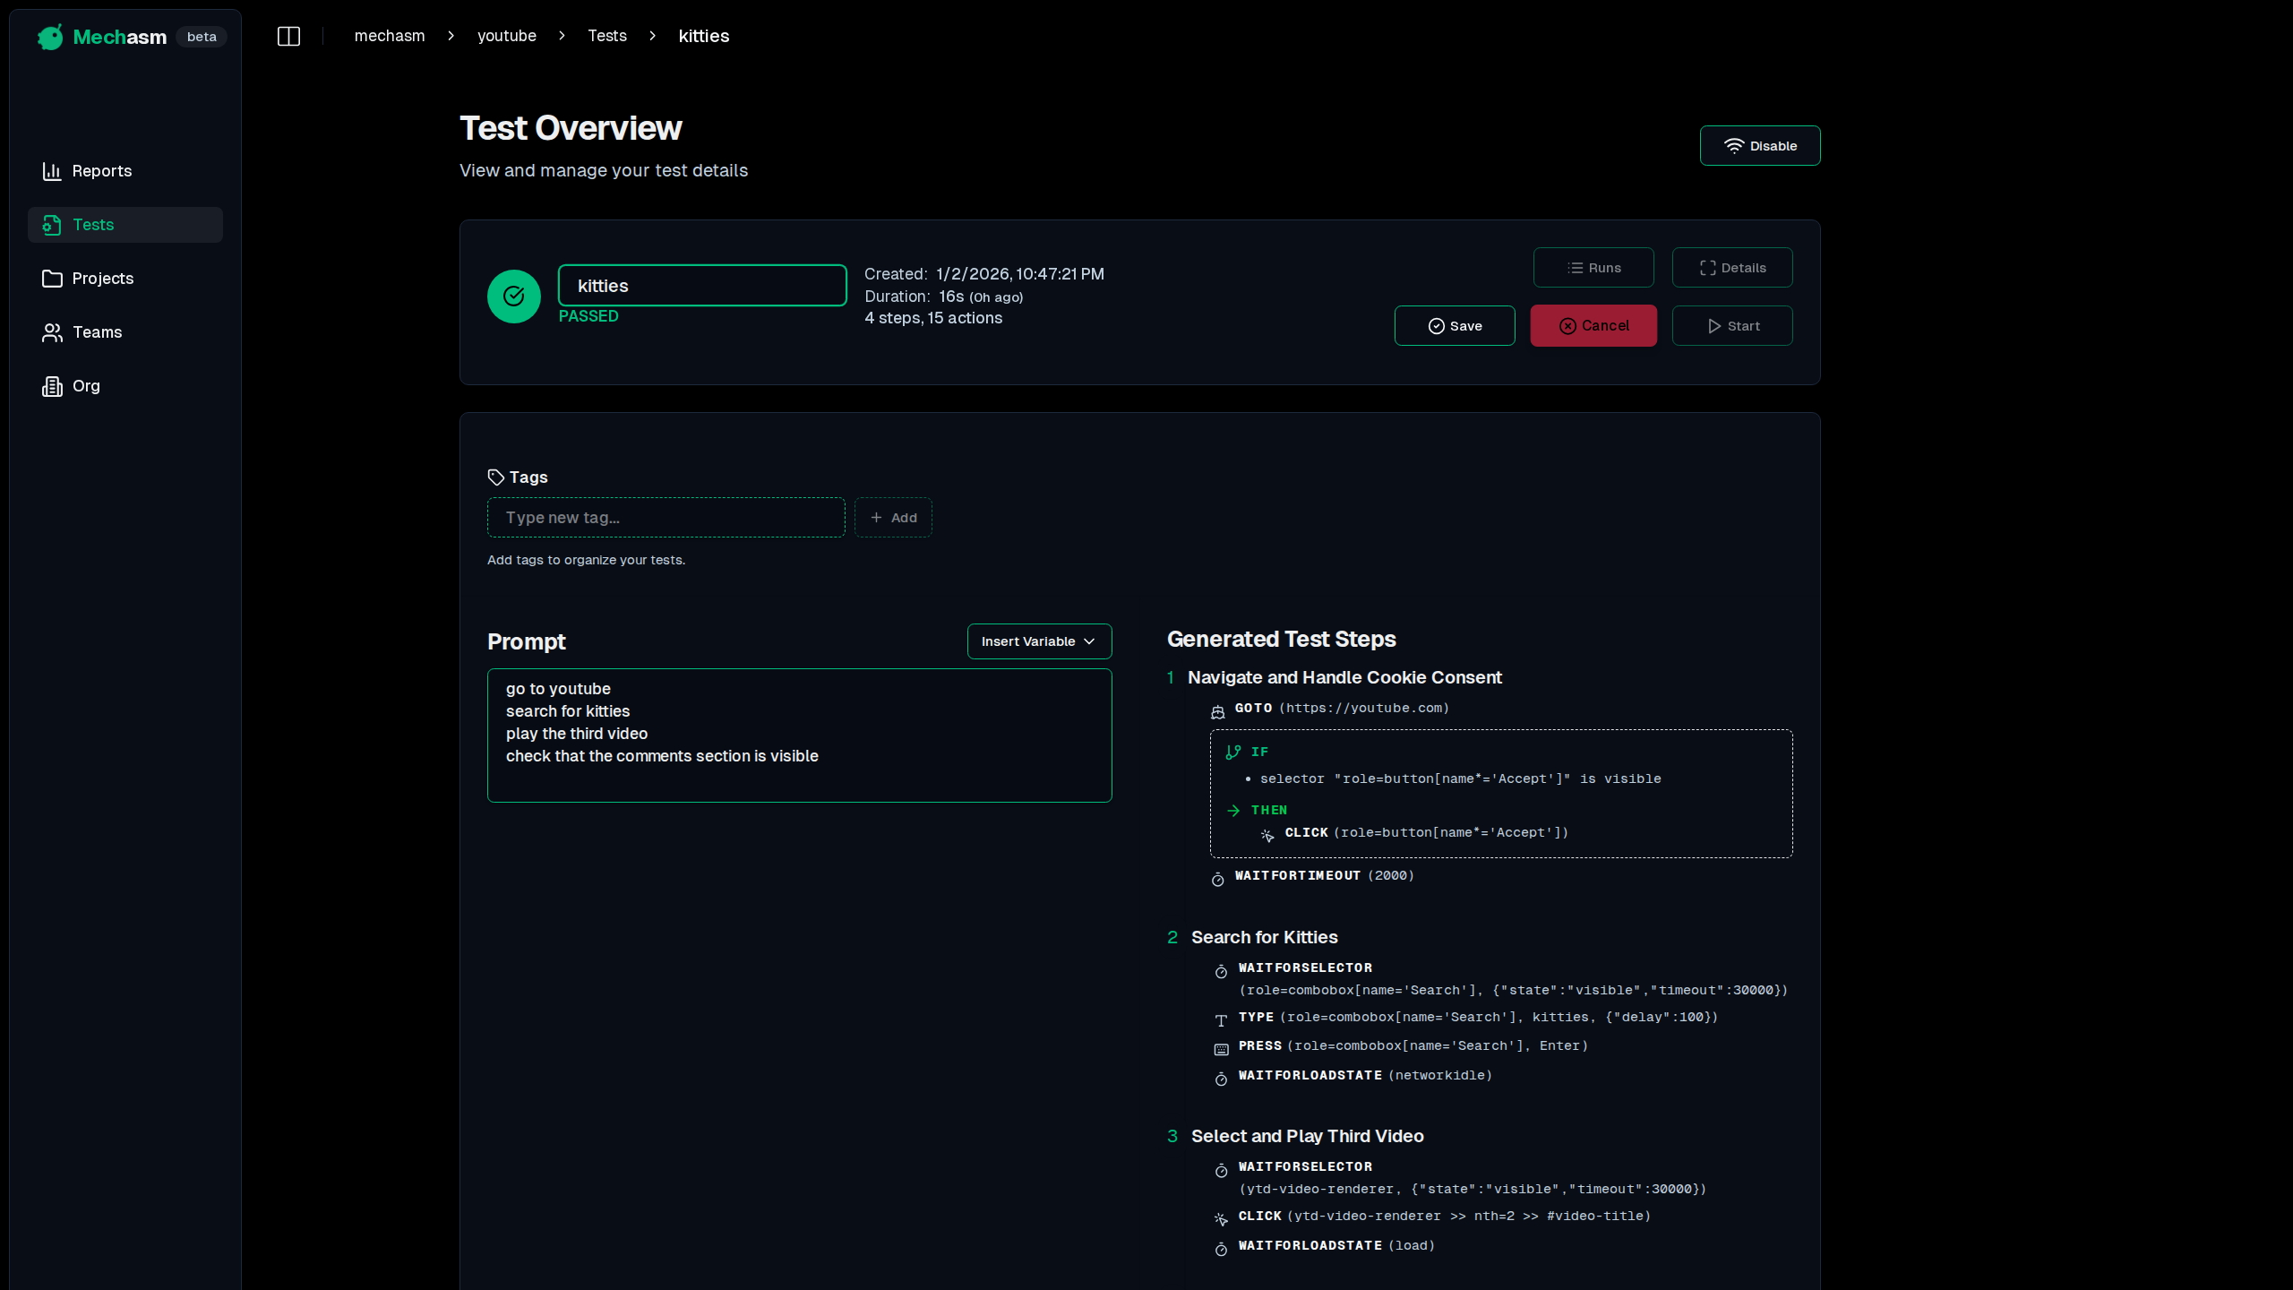Image resolution: width=2293 pixels, height=1290 pixels.
Task: Click the green passed status checkmark icon
Action: (x=514, y=297)
